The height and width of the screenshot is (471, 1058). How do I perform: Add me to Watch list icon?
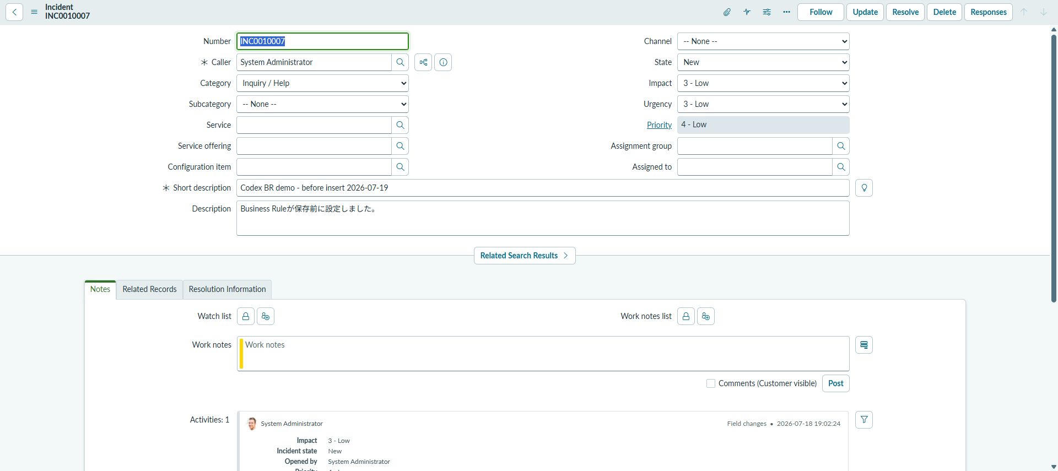point(266,316)
